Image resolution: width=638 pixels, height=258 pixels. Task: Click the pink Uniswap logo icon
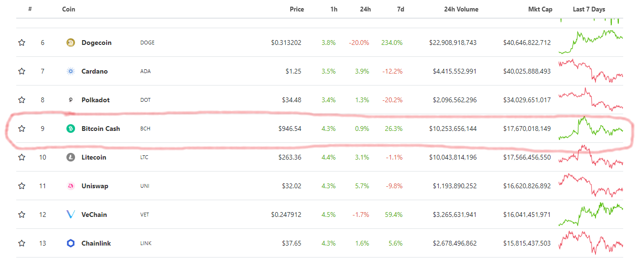tap(71, 186)
